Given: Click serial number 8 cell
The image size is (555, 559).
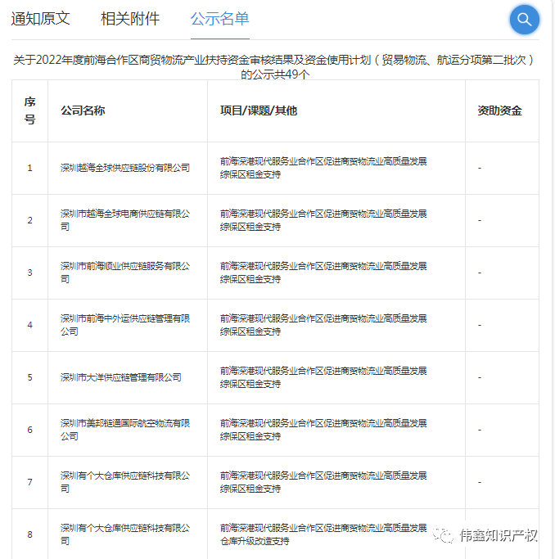Looking at the screenshot, I should 30,534.
